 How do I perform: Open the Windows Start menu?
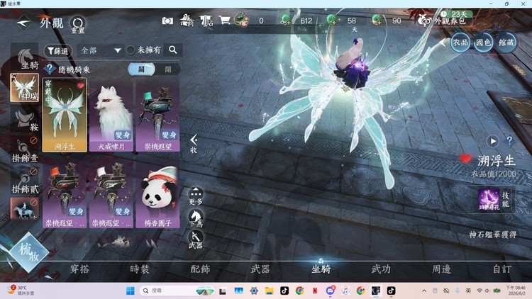pos(131,291)
